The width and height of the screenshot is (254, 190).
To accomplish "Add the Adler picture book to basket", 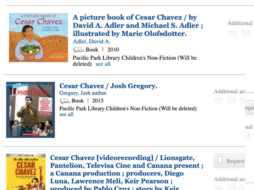I will [x=232, y=32].
